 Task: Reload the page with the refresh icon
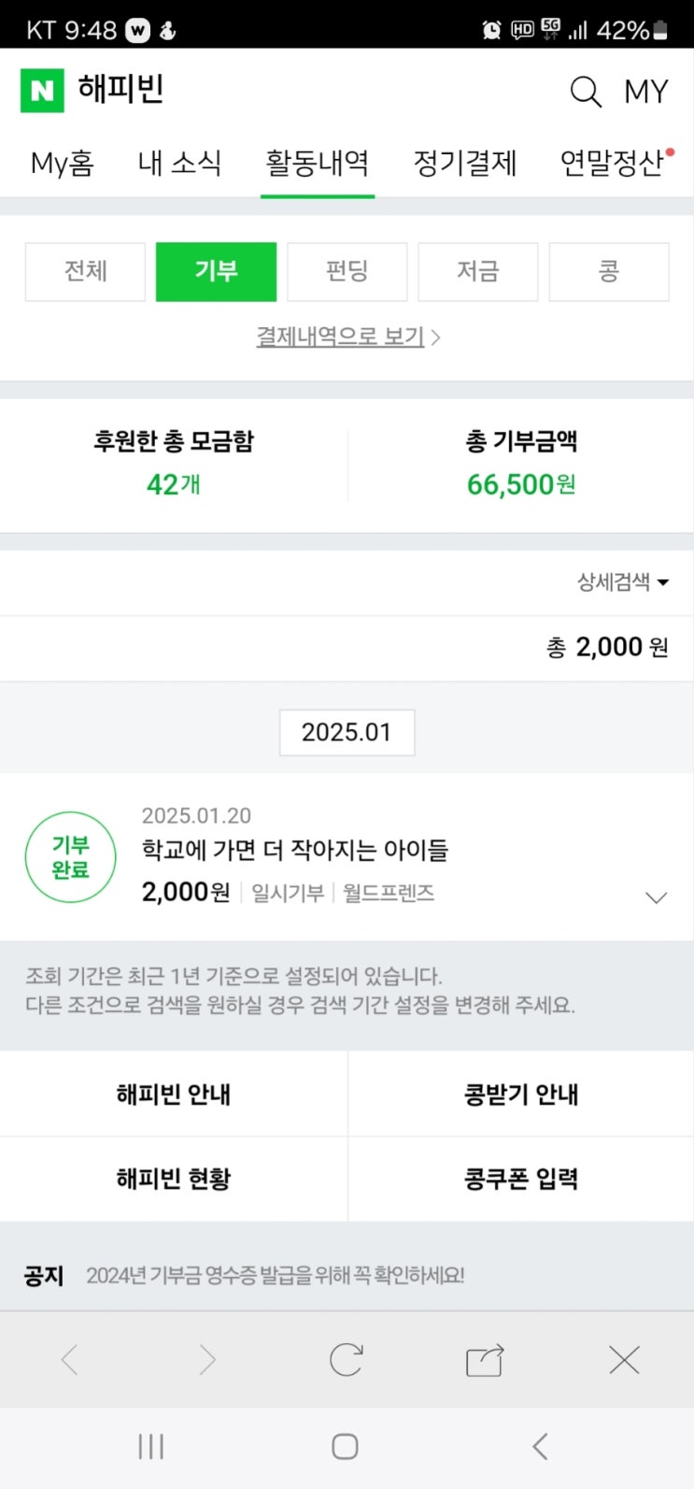tap(346, 1360)
